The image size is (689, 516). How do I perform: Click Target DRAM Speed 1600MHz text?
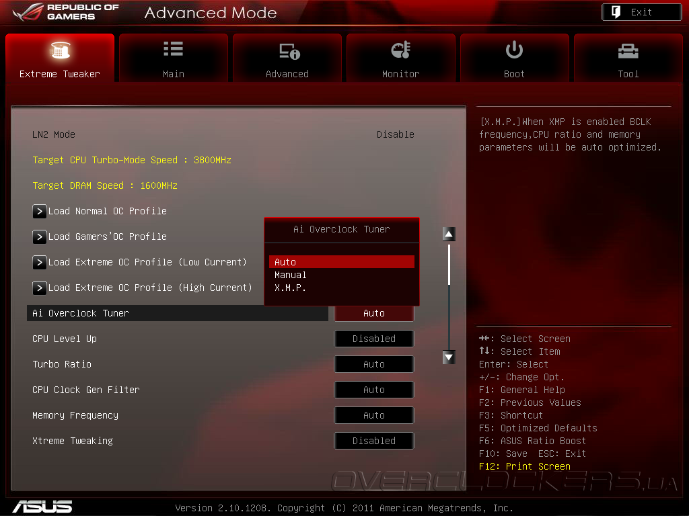(105, 185)
